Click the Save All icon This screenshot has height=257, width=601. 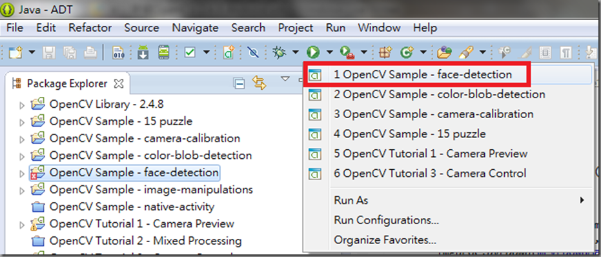[70, 52]
